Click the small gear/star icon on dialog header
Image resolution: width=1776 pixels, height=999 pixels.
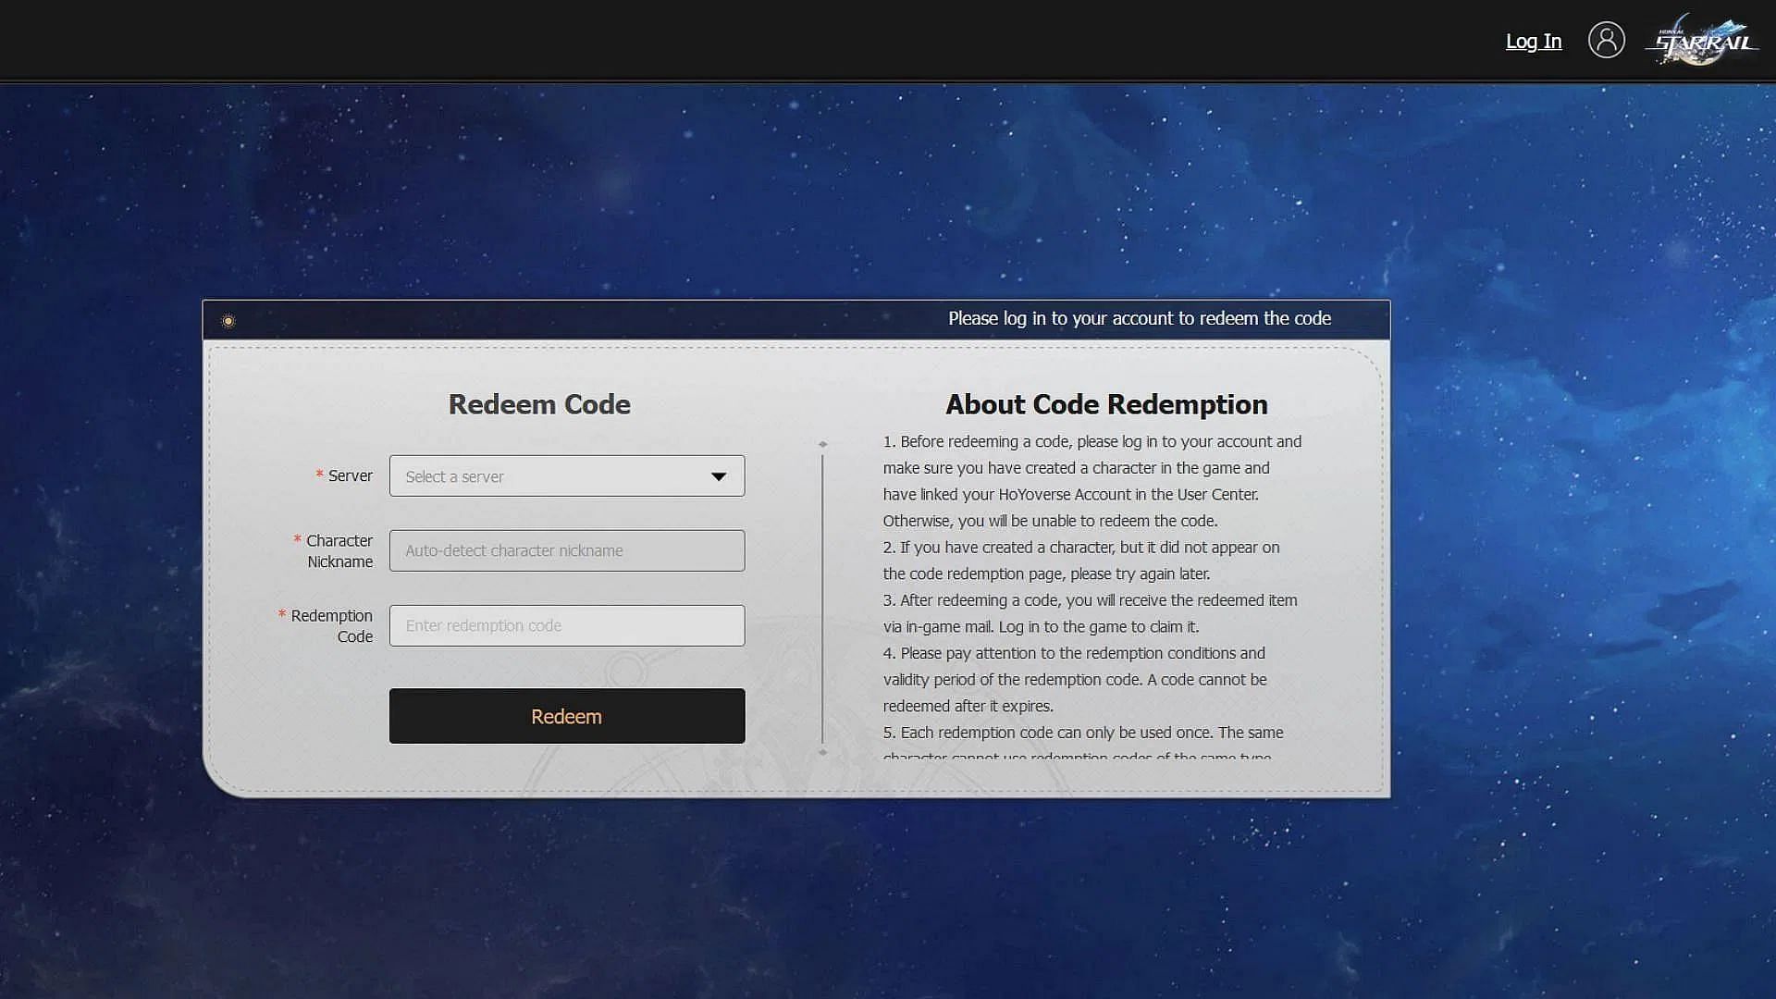227,319
